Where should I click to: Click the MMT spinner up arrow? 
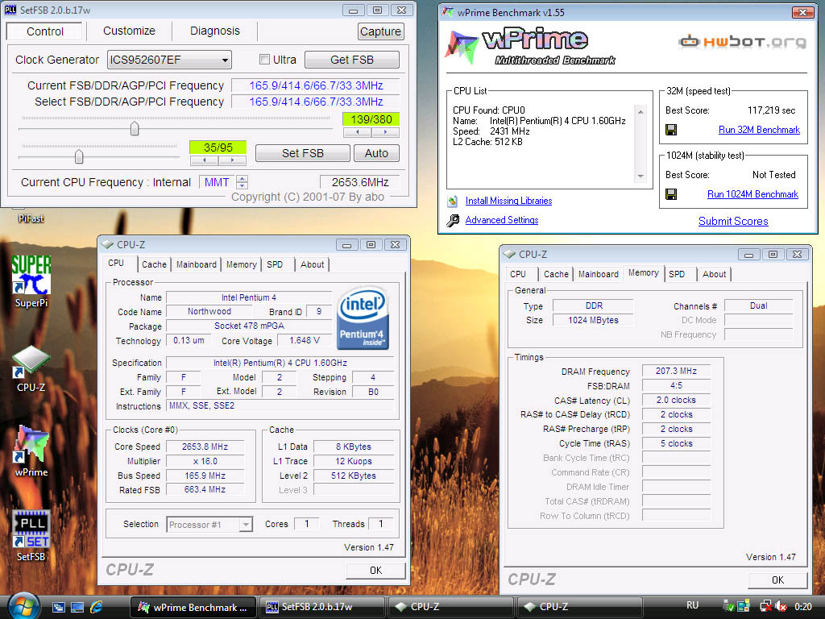[242, 178]
